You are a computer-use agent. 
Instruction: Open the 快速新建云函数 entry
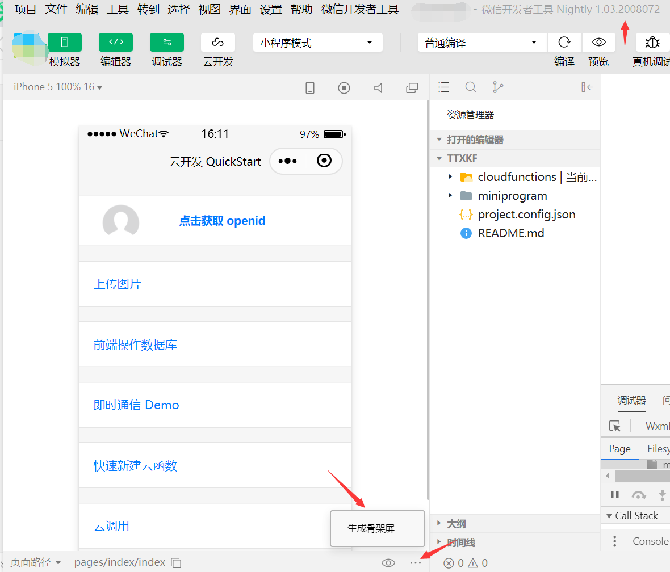(215, 465)
